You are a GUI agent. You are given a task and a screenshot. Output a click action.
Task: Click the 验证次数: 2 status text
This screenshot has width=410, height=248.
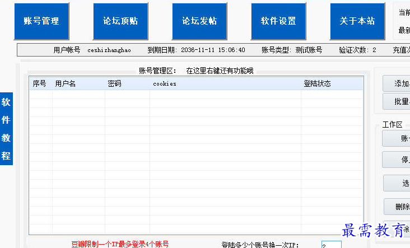tap(357, 50)
